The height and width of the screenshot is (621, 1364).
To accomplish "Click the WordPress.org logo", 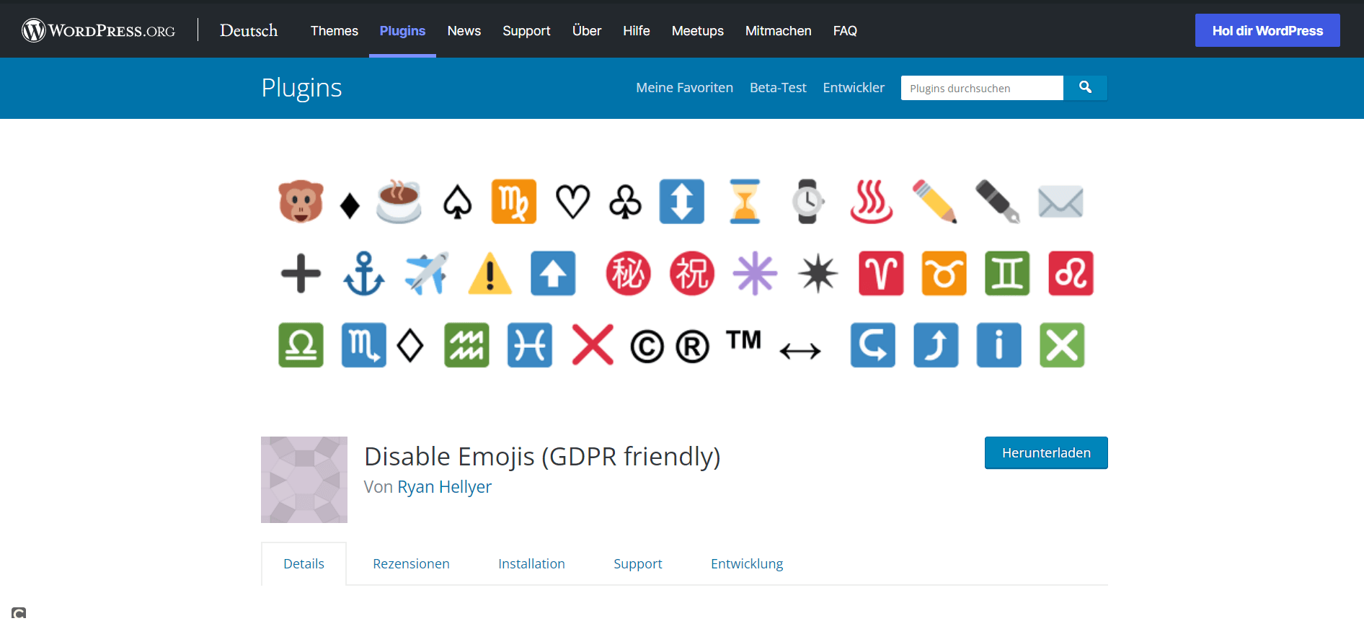I will (x=99, y=30).
